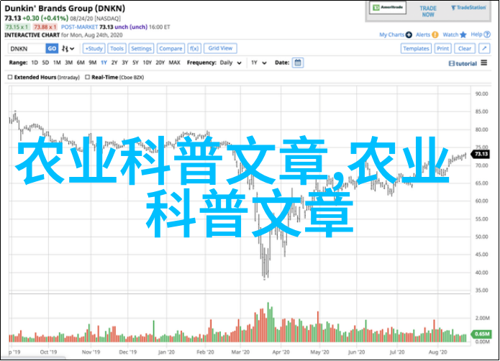Click the Help question mark icon
500x361 pixels.
coord(487,35)
